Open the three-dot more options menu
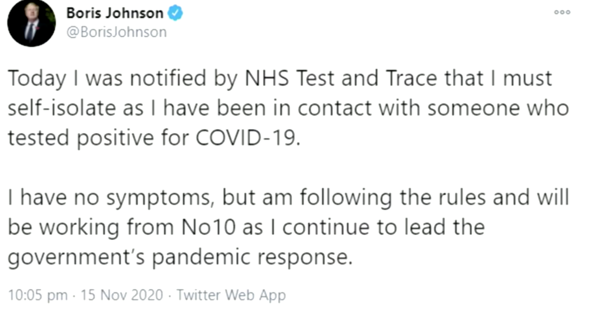This screenshot has height=316, width=591. (562, 12)
